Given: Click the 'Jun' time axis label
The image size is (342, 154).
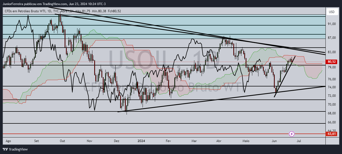Looking at the screenshot, I should 274,141.
